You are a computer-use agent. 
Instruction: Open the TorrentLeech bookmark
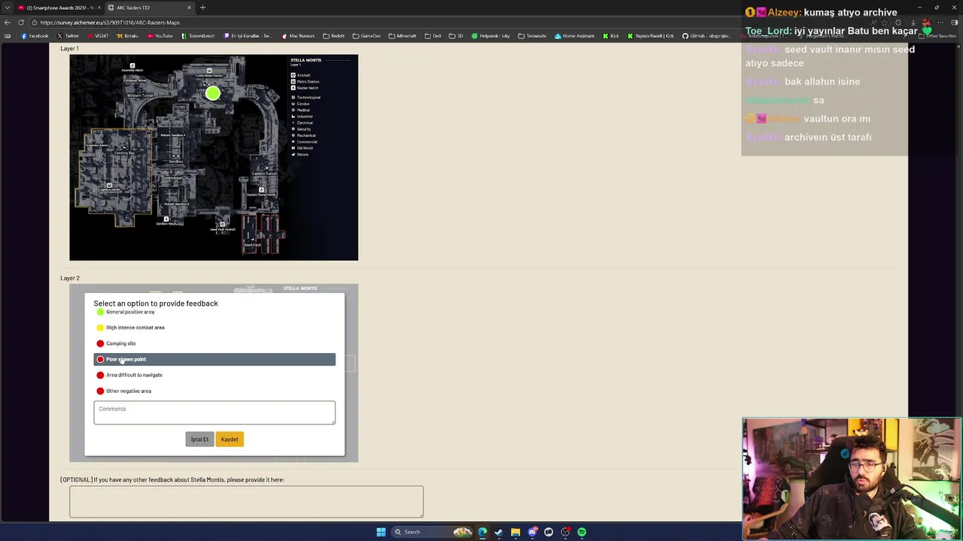[x=198, y=36]
